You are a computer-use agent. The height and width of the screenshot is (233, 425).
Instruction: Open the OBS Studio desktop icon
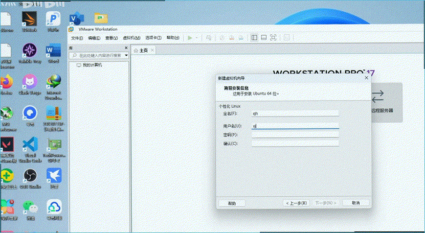click(30, 178)
